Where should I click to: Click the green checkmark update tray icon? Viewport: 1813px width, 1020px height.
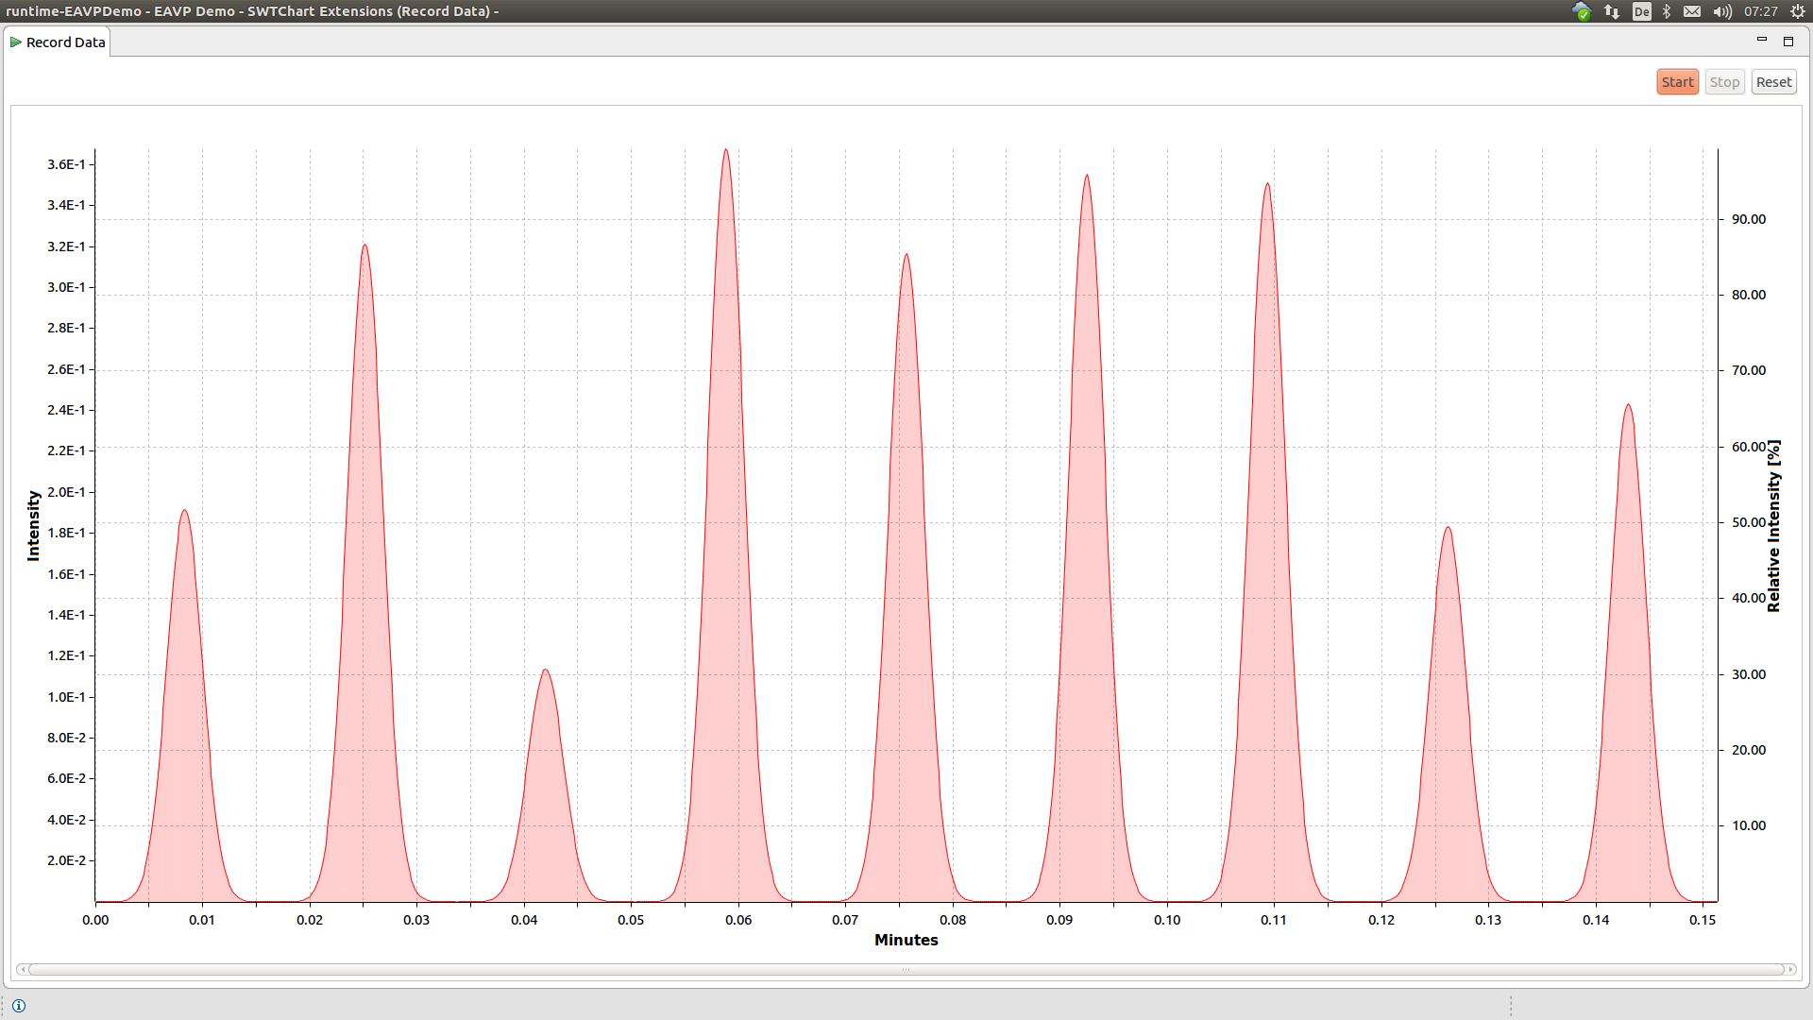click(x=1582, y=11)
